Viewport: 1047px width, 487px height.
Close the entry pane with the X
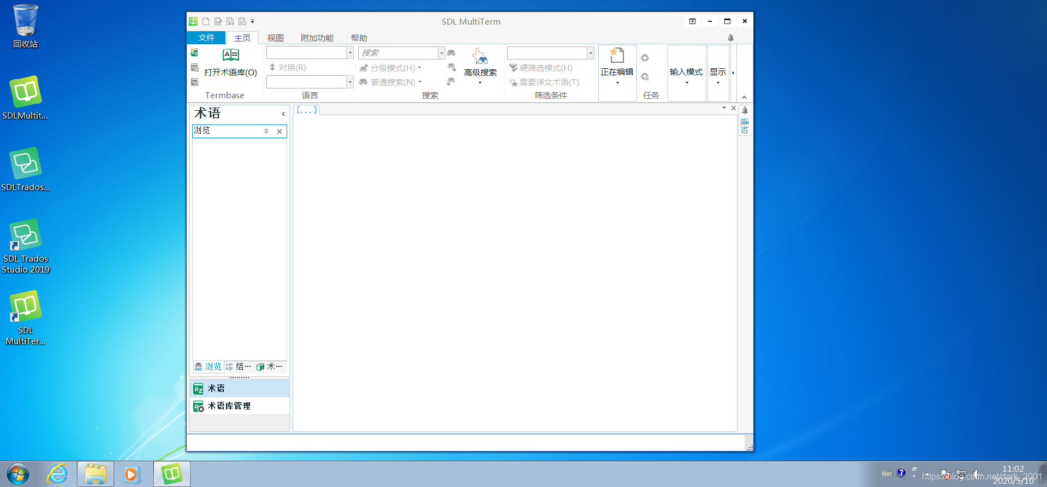(x=734, y=108)
